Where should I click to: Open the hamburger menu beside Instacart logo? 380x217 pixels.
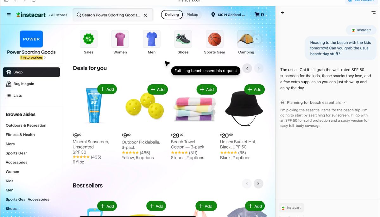[9, 15]
